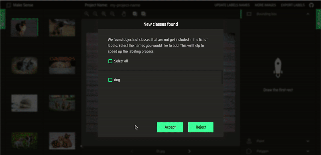The image size is (321, 155).
Task: Reject the newly found classes
Action: [201, 127]
